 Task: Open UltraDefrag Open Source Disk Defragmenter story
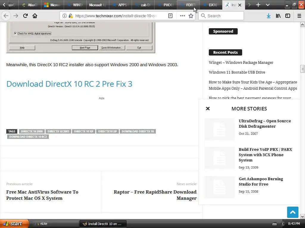265,123
